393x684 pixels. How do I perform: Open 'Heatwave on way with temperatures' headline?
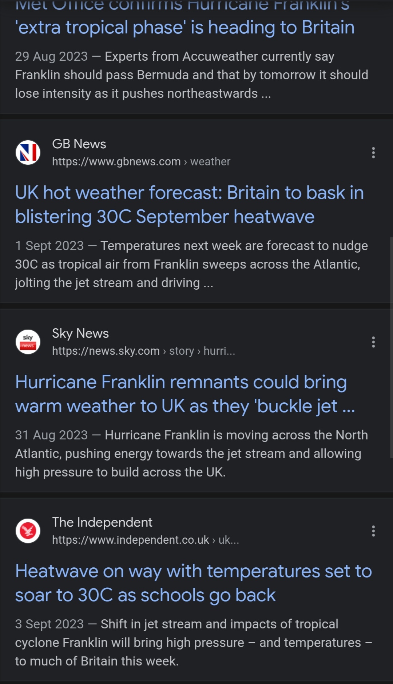194,583
